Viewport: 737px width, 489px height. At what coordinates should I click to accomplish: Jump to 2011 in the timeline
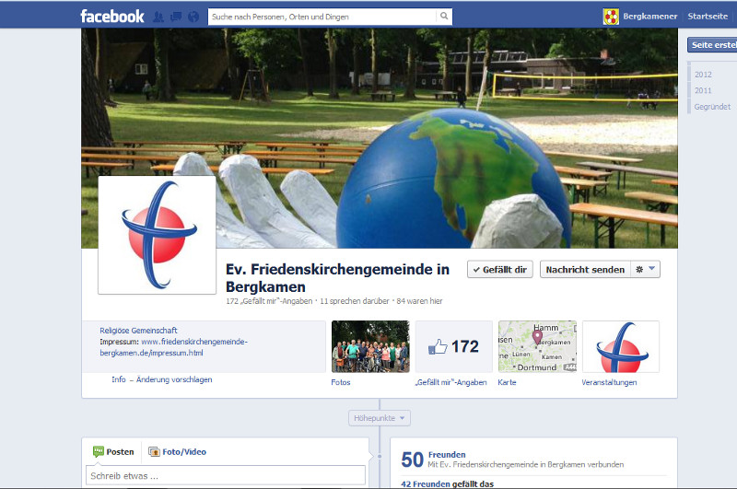[703, 90]
